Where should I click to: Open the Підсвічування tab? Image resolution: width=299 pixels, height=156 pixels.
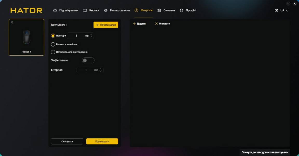[66, 10]
